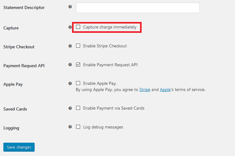Screen dimensions: 235x156
Task: Enable Payment via Saved Cards checkbox
Action: [78, 108]
